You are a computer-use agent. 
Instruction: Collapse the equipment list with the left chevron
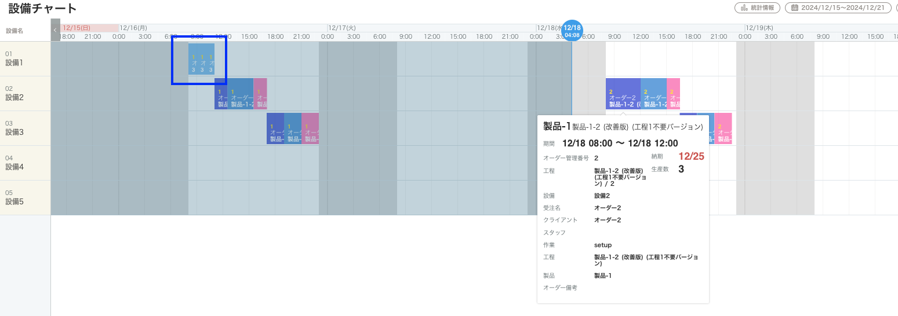55,30
